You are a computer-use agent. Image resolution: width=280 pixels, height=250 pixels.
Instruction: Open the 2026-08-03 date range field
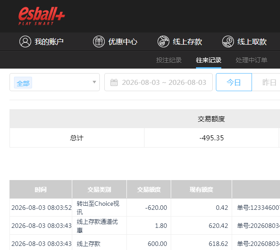pos(159,82)
